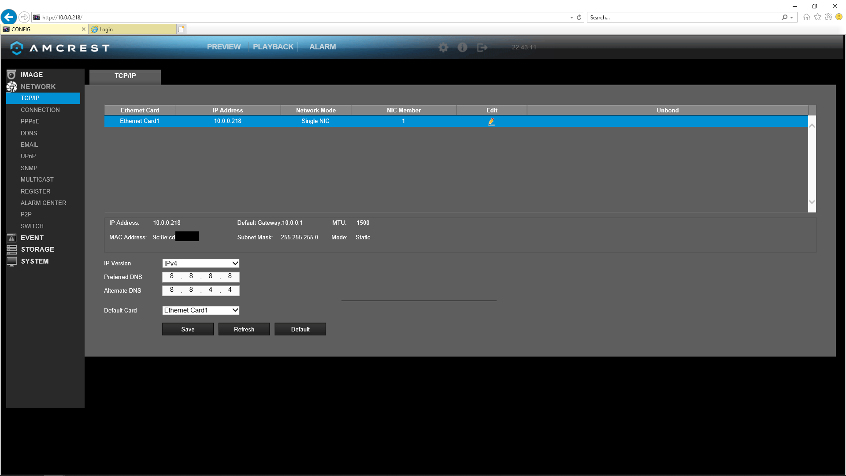Click the browser forward arrow button
Screen dimensions: 846x476
pos(24,17)
